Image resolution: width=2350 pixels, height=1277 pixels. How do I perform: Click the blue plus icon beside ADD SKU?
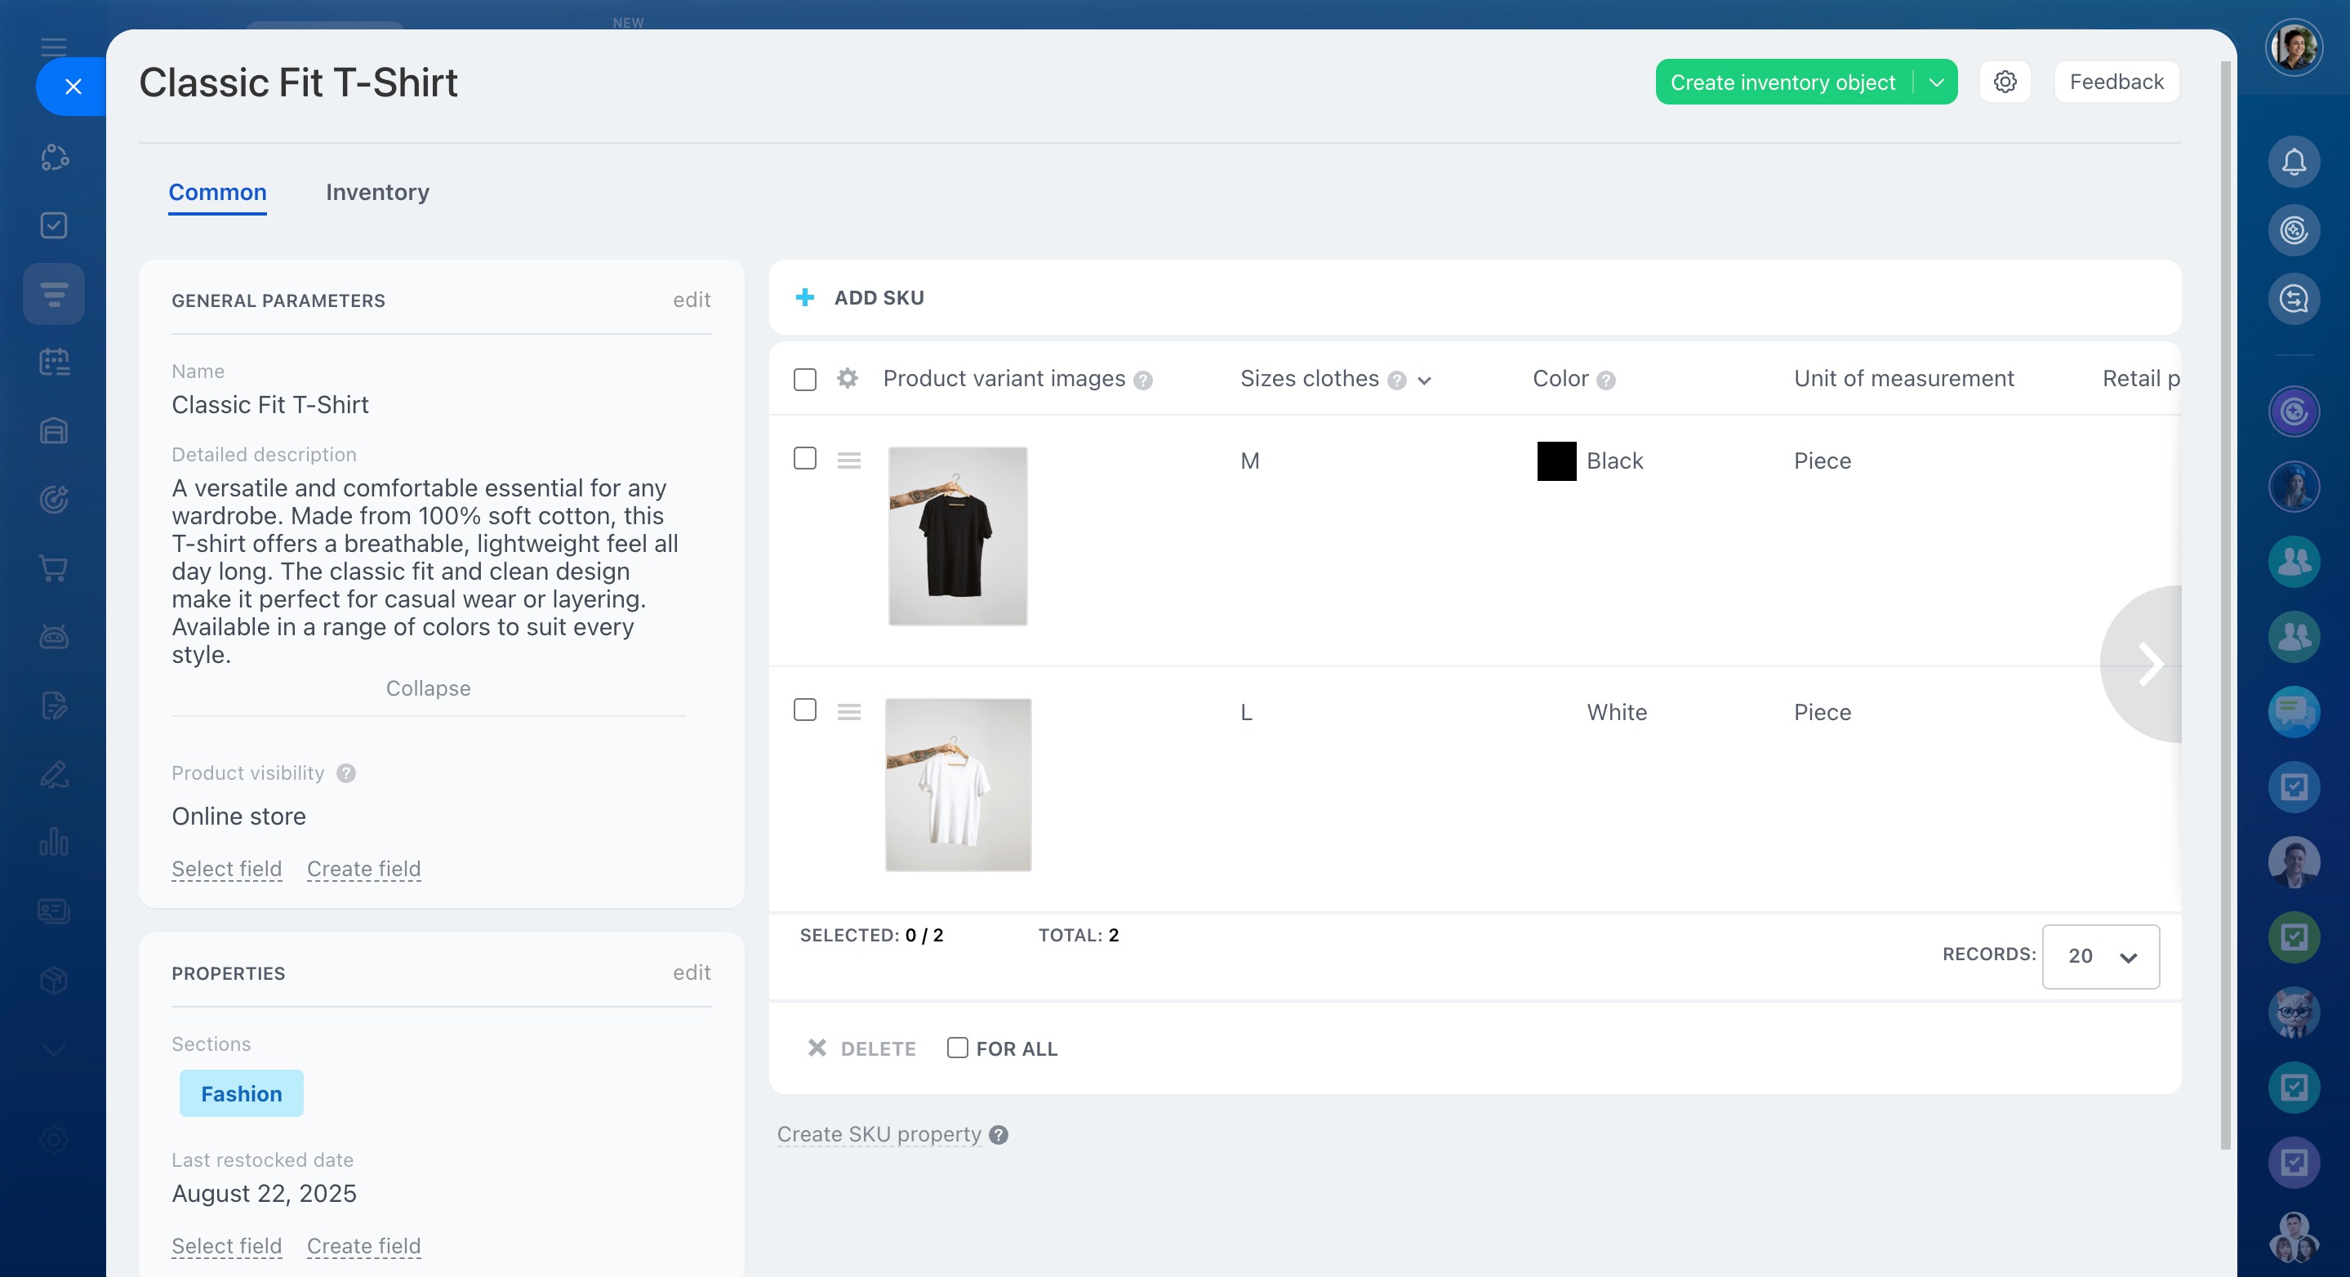pos(804,297)
